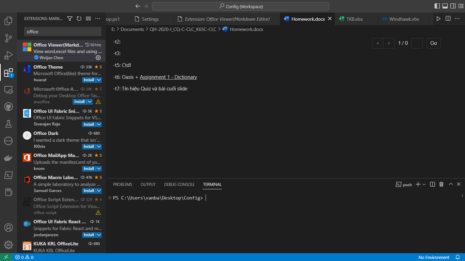
Task: Click the page number input field
Action: point(417,43)
